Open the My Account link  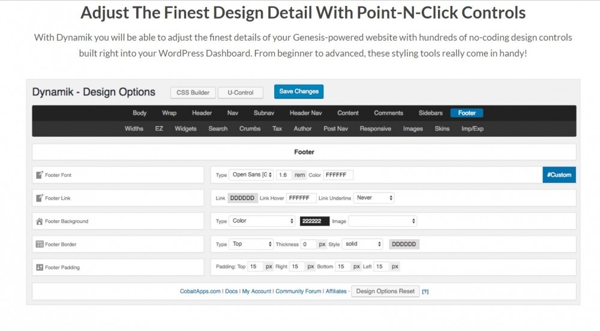tap(256, 291)
